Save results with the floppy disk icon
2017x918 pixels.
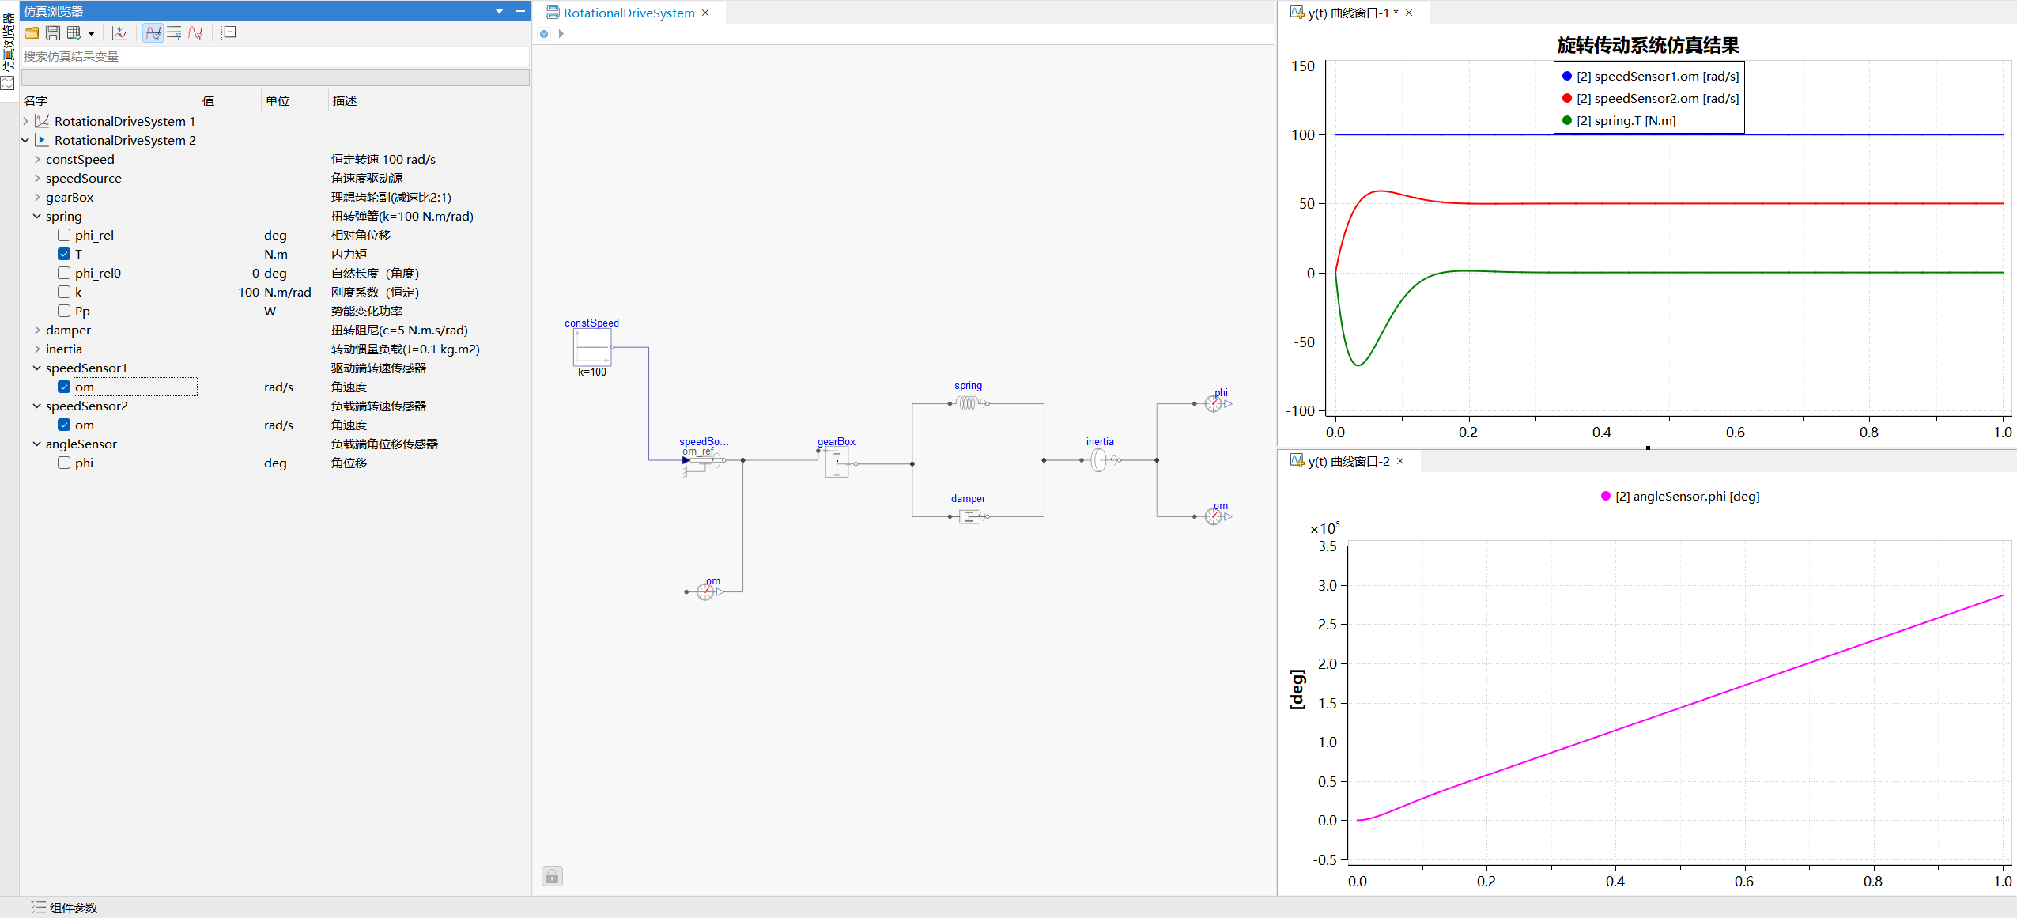[x=53, y=33]
